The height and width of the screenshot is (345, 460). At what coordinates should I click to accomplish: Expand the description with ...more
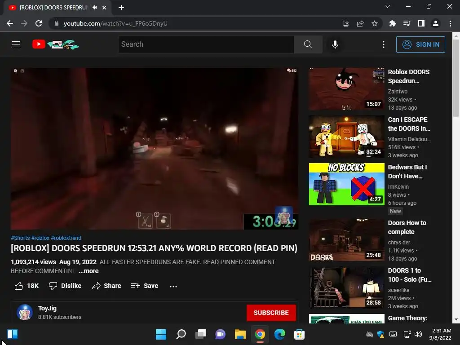[x=88, y=271]
